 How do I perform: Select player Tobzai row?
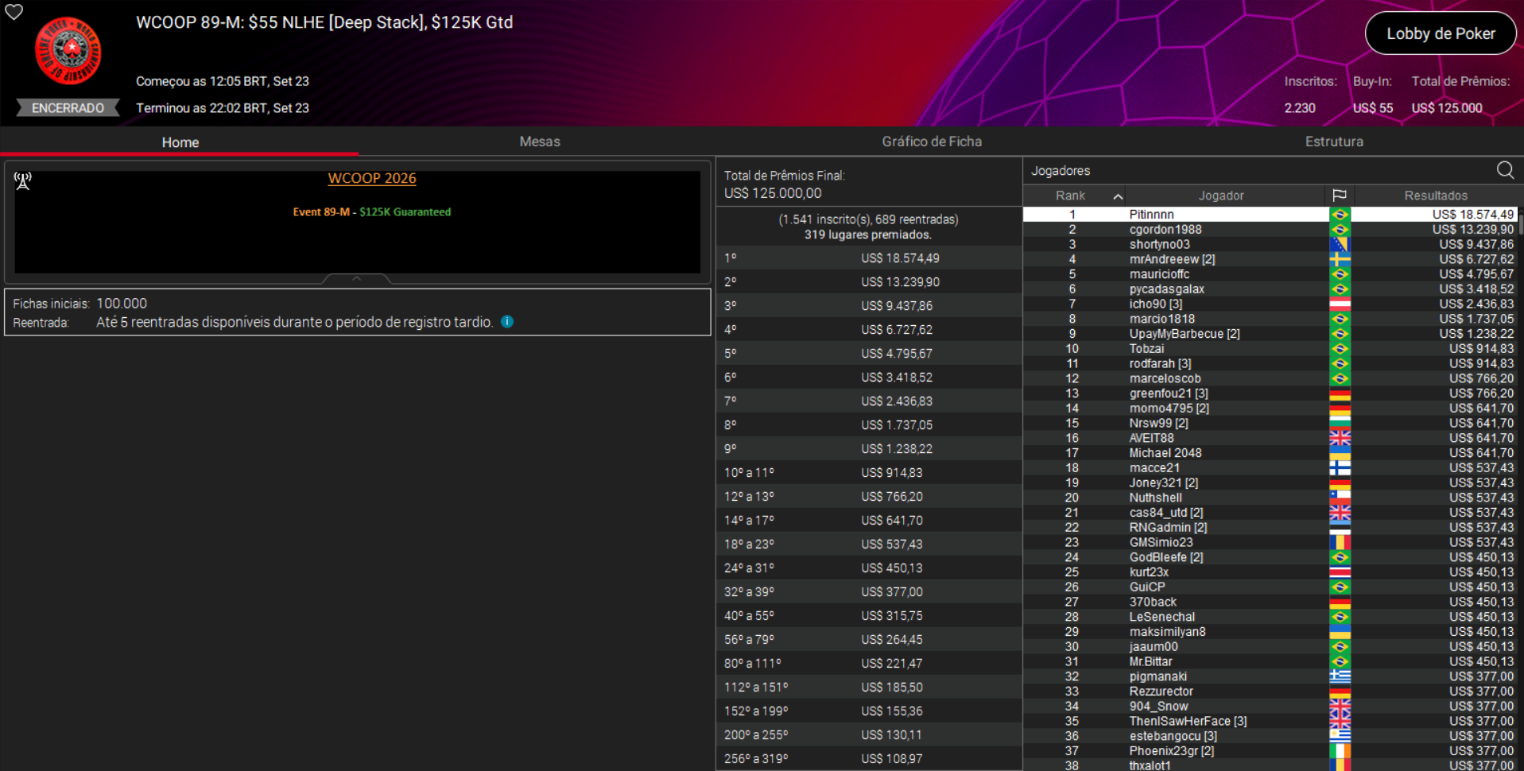[1270, 349]
